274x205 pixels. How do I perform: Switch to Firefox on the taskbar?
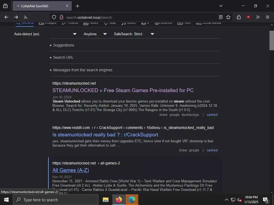pyautogui.click(x=119, y=200)
